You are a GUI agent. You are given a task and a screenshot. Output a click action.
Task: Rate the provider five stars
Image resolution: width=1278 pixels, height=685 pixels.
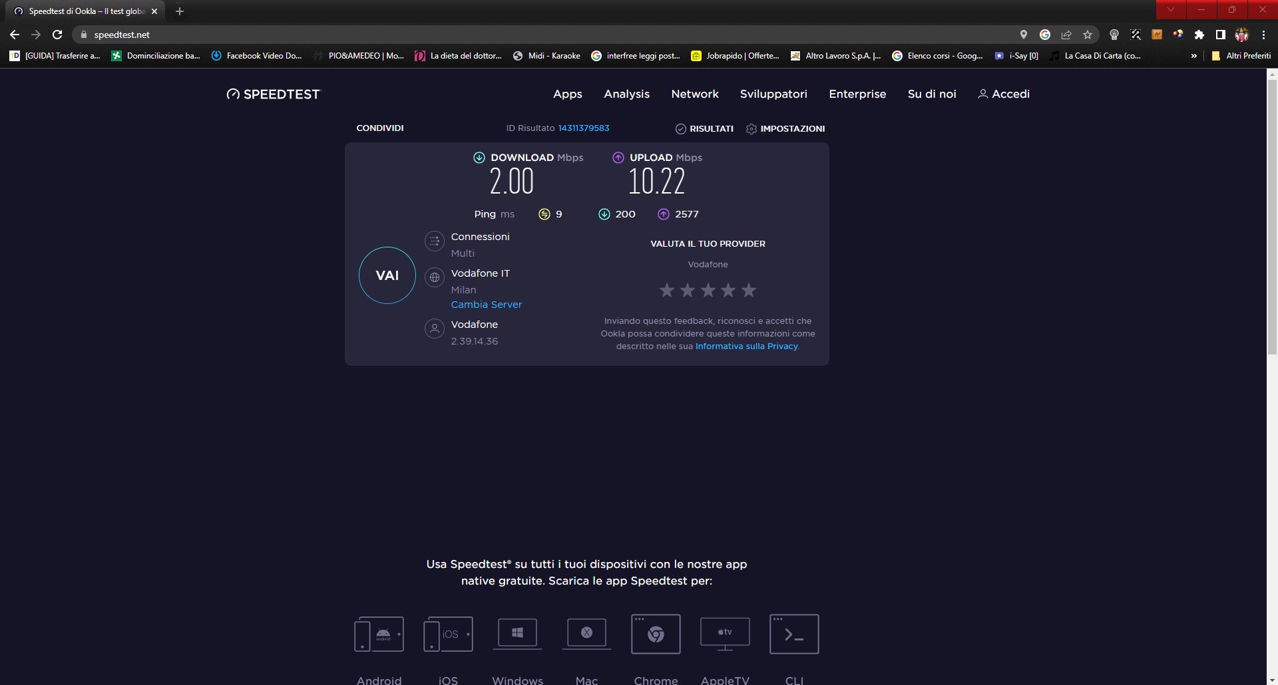[749, 290]
